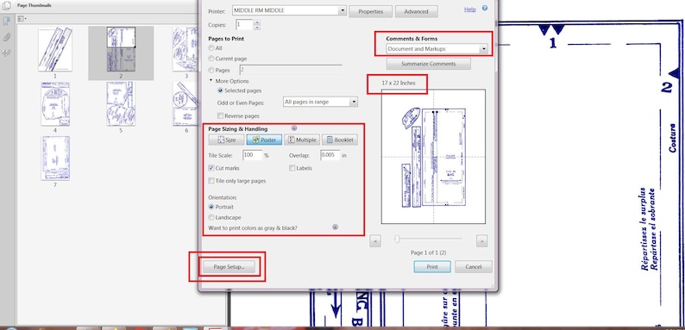Viewport: 685px width, 330px height.
Task: Select the Booklet printing option
Action: point(340,140)
